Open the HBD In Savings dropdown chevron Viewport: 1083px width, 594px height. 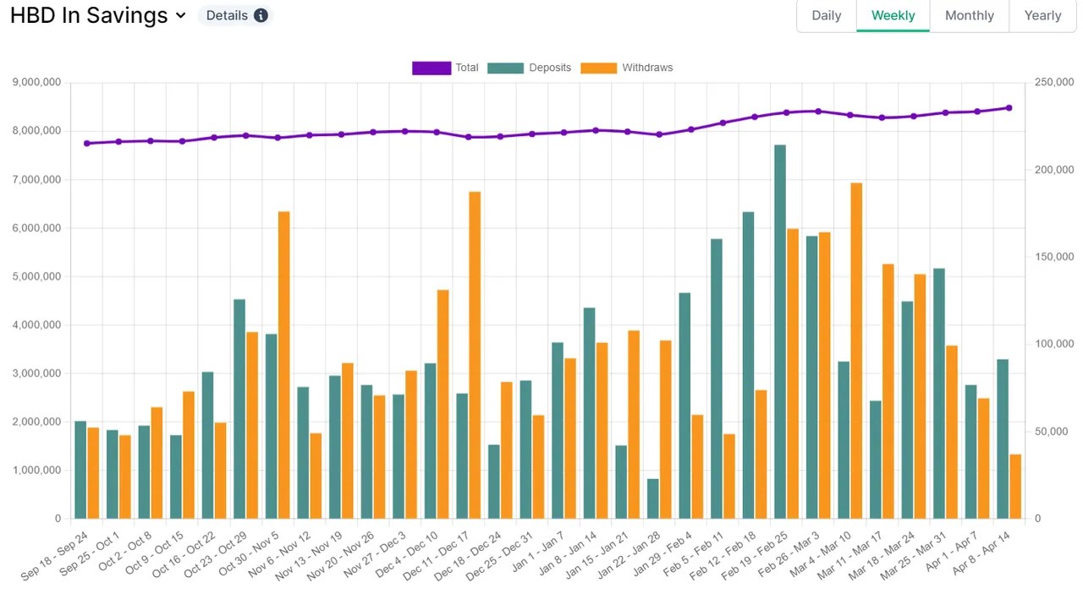click(180, 15)
